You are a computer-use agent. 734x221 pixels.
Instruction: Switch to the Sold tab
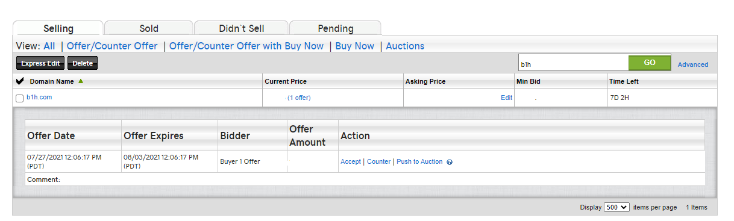coord(149,28)
